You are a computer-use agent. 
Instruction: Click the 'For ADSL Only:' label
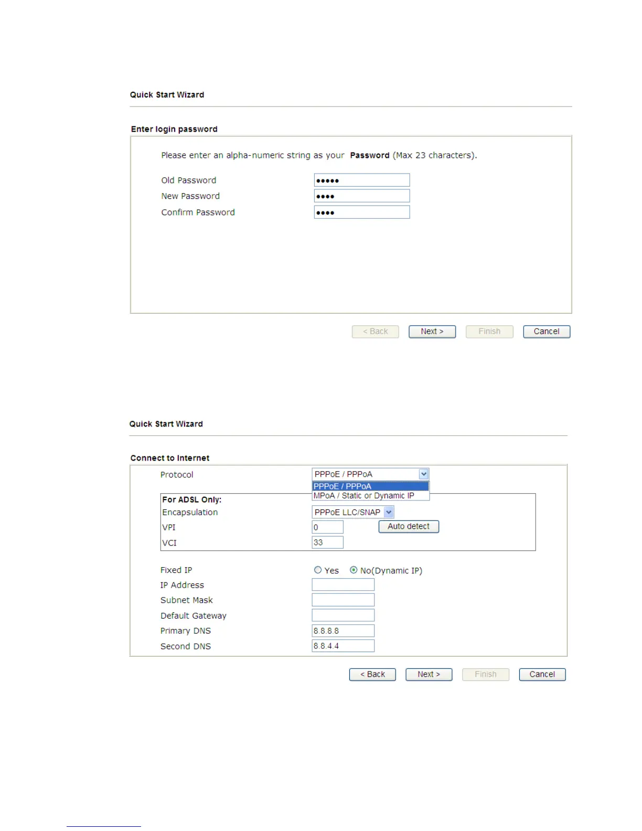pyautogui.click(x=192, y=500)
